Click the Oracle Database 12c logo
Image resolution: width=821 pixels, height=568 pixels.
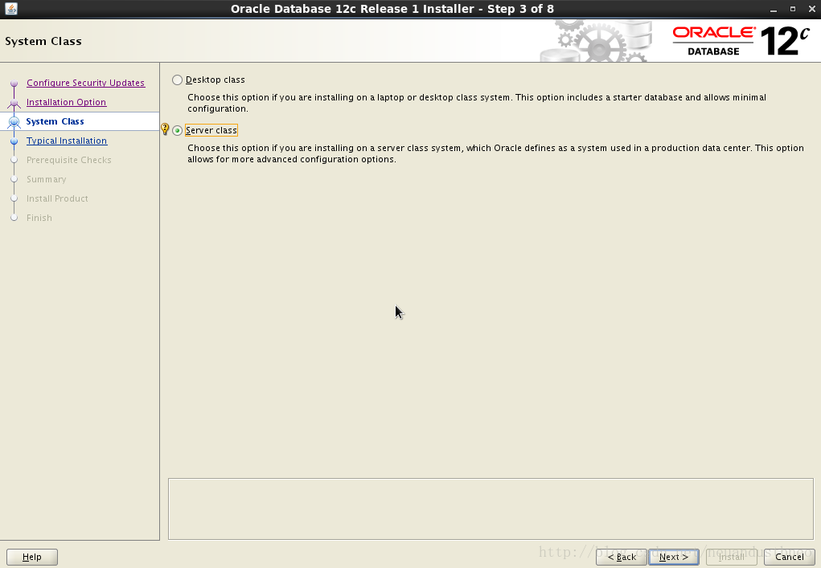click(x=741, y=41)
